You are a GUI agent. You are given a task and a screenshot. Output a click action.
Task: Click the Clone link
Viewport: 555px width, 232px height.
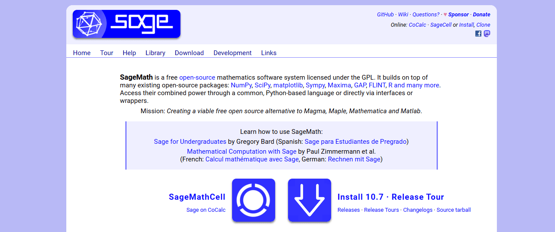483,25
